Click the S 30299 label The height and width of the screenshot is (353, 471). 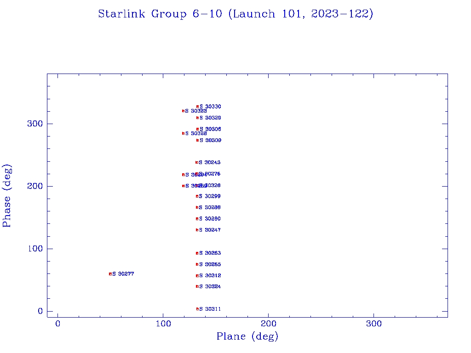tap(210, 196)
